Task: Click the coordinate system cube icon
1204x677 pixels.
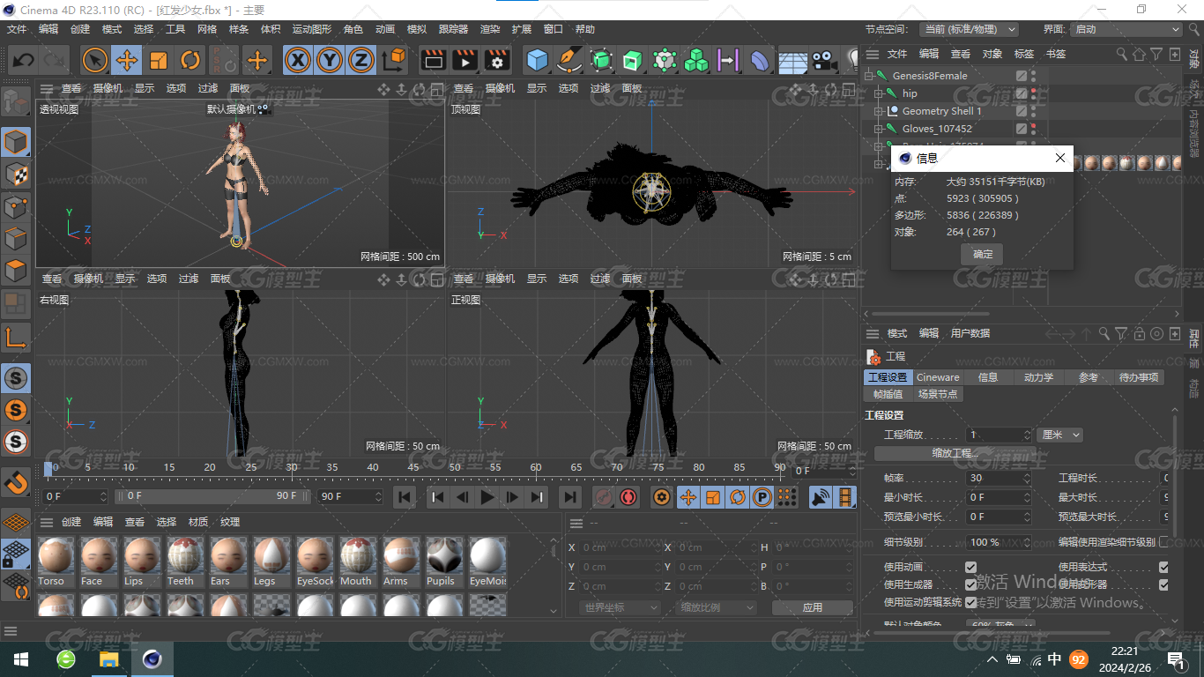Action: (x=395, y=61)
